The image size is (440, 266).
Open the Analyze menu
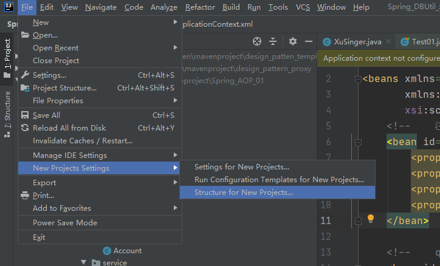tap(164, 7)
